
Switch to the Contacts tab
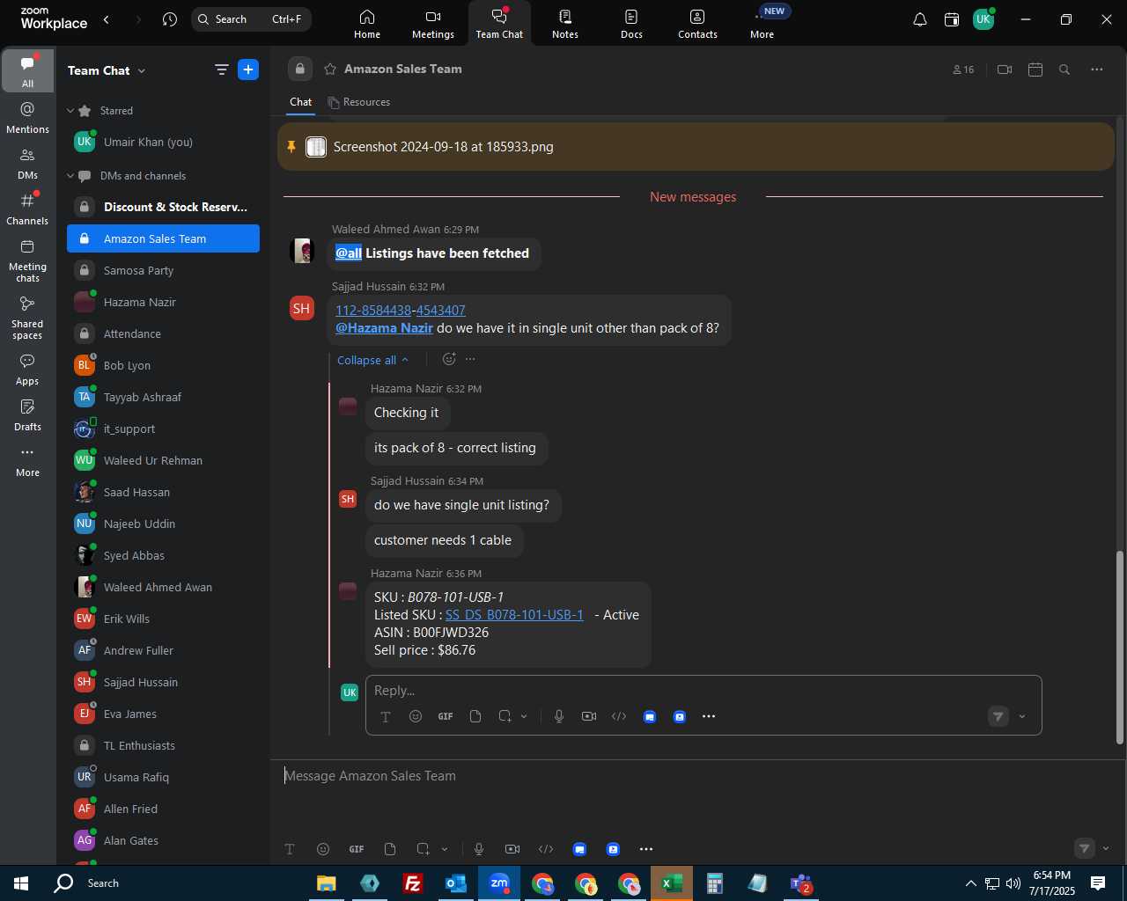(x=697, y=24)
